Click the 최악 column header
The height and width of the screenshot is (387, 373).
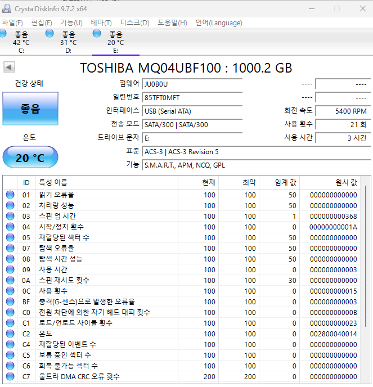[239, 183]
